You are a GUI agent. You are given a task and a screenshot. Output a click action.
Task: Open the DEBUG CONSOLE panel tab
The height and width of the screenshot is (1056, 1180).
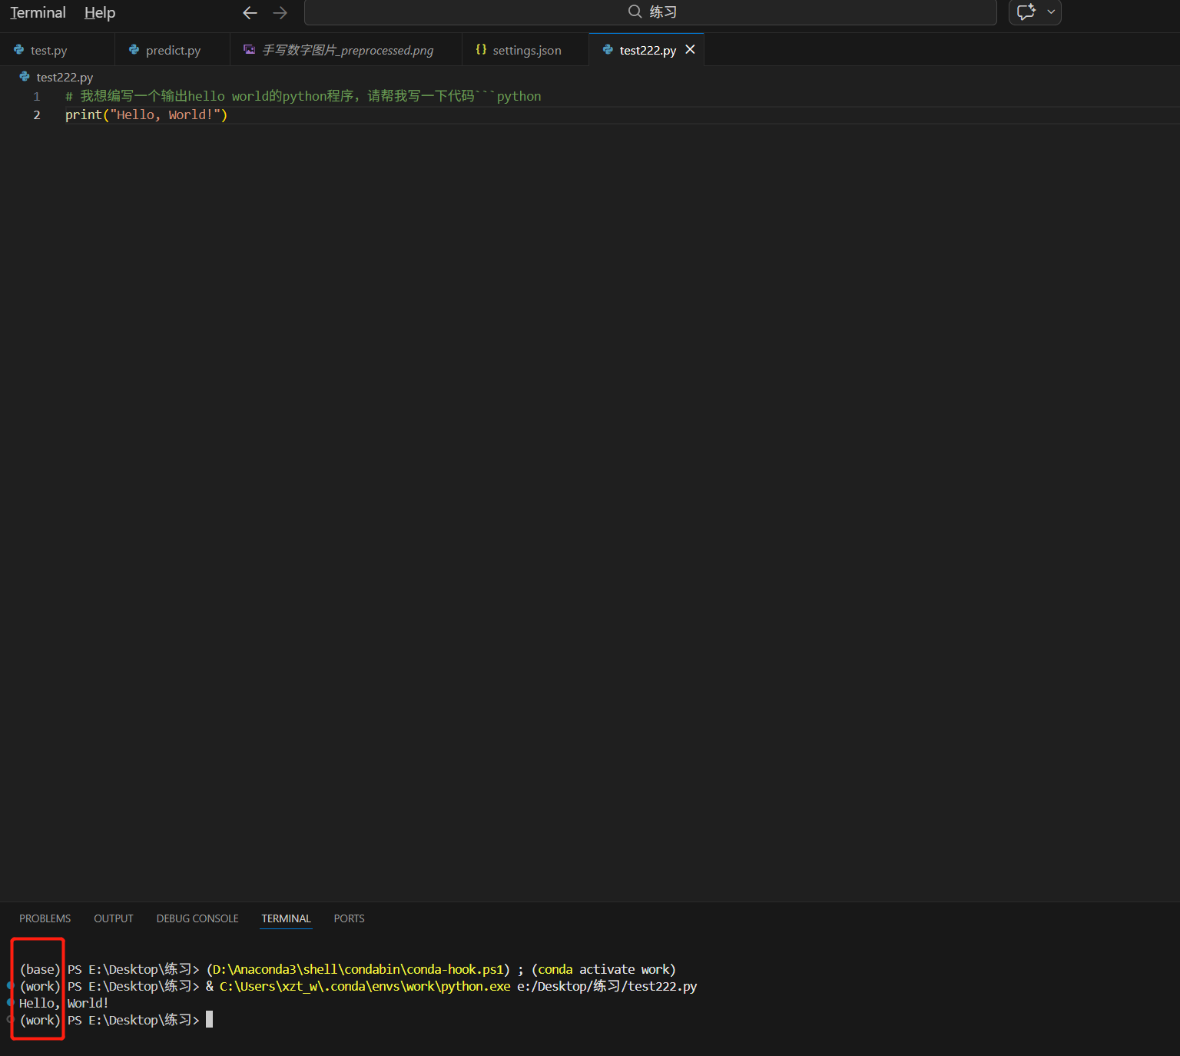coord(197,918)
